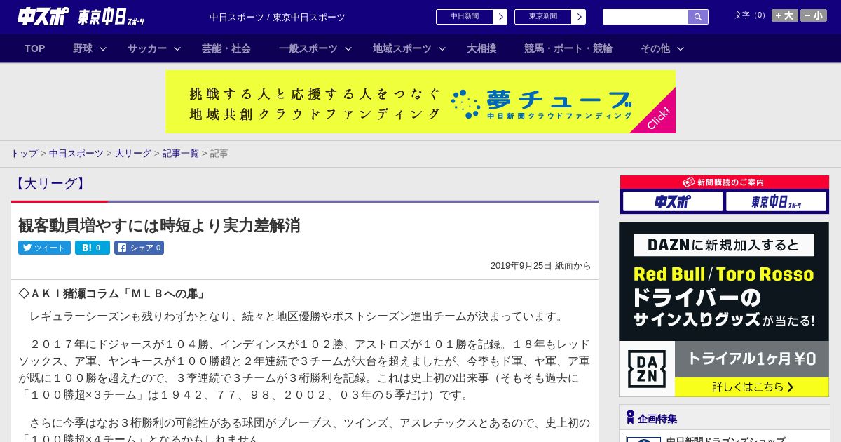Click the 企画特集 ribbon icon

coord(630,417)
